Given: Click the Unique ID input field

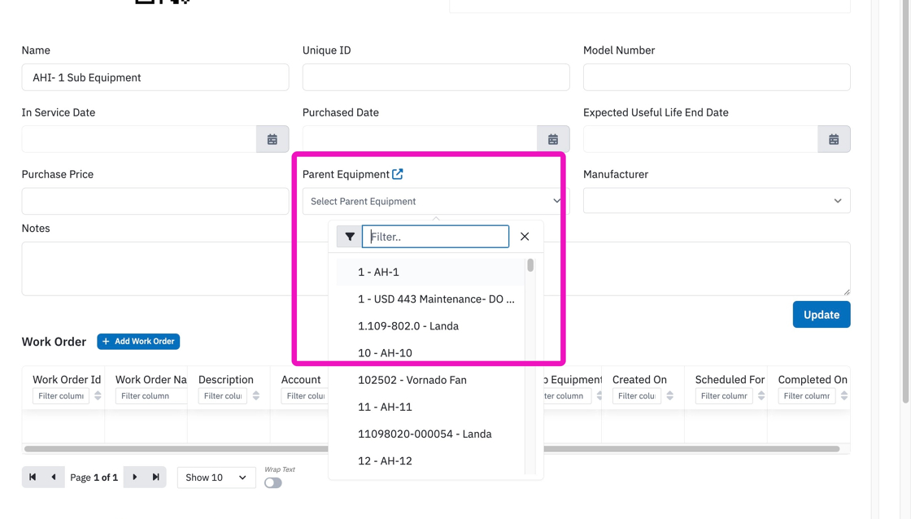Looking at the screenshot, I should coord(436,77).
